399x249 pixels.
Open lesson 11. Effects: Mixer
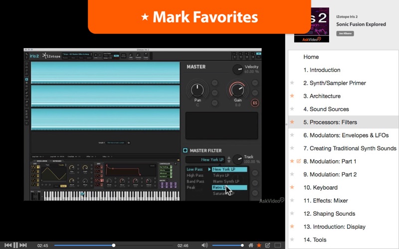[x=343, y=201]
